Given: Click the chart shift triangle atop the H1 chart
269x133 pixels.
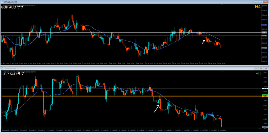Looking at the screenshot, I should pyautogui.click(x=222, y=71).
